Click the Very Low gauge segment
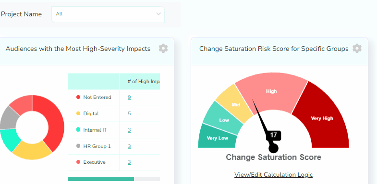 pos(218,138)
